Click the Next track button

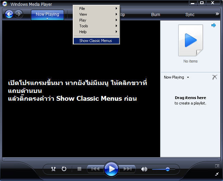click(x=127, y=169)
